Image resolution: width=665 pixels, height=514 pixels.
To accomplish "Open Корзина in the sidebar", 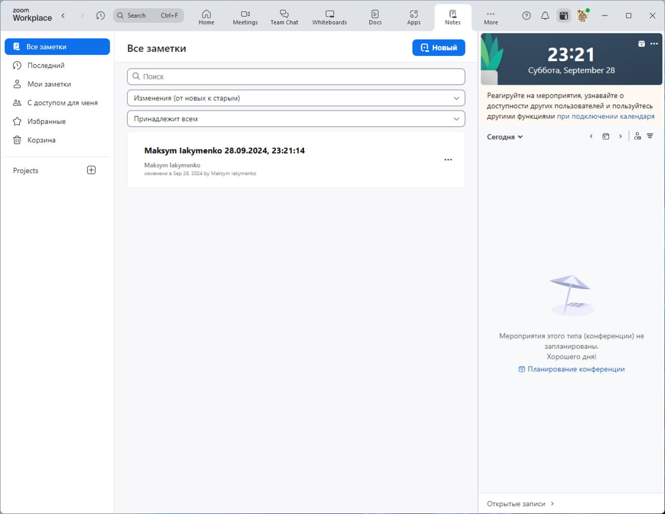I will 57,140.
